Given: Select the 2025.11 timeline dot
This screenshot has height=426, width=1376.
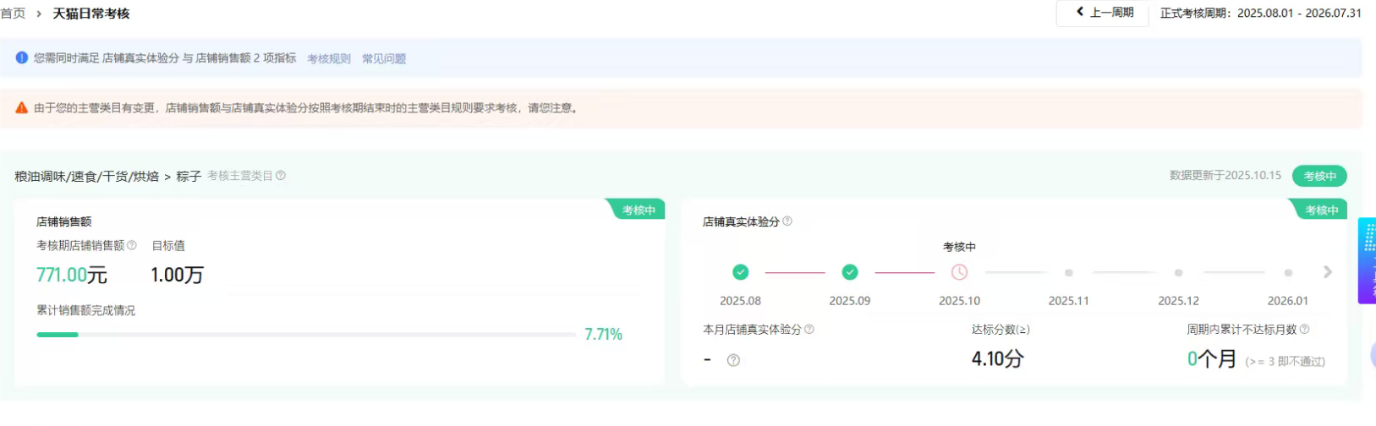Looking at the screenshot, I should tap(1069, 273).
